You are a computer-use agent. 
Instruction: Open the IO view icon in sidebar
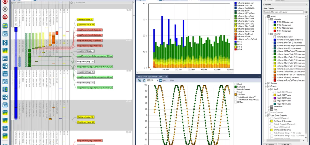(5, 120)
